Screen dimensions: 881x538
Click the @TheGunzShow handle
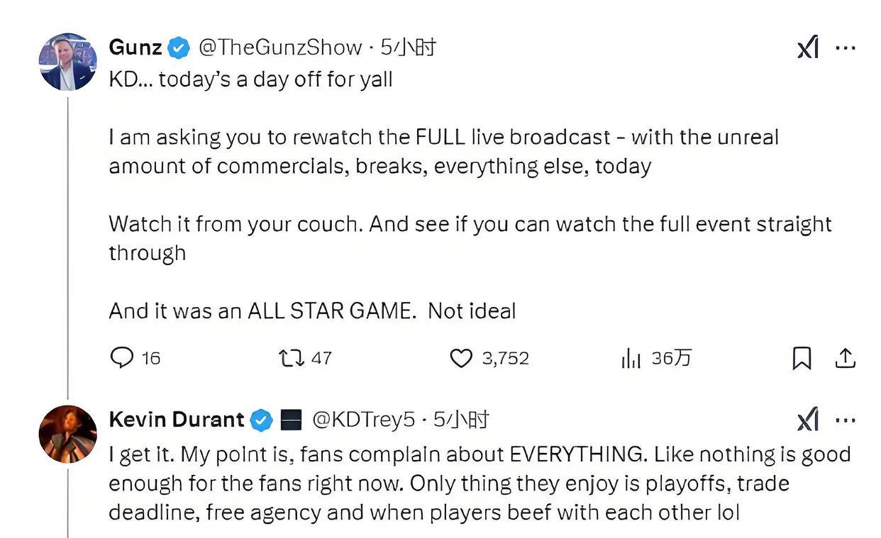point(280,47)
